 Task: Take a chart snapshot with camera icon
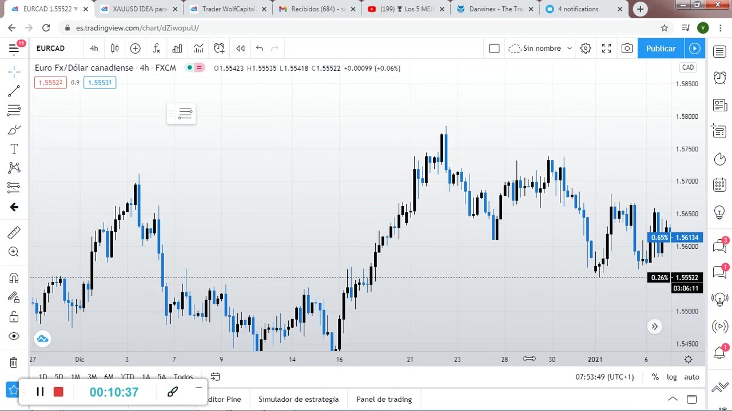pyautogui.click(x=627, y=49)
